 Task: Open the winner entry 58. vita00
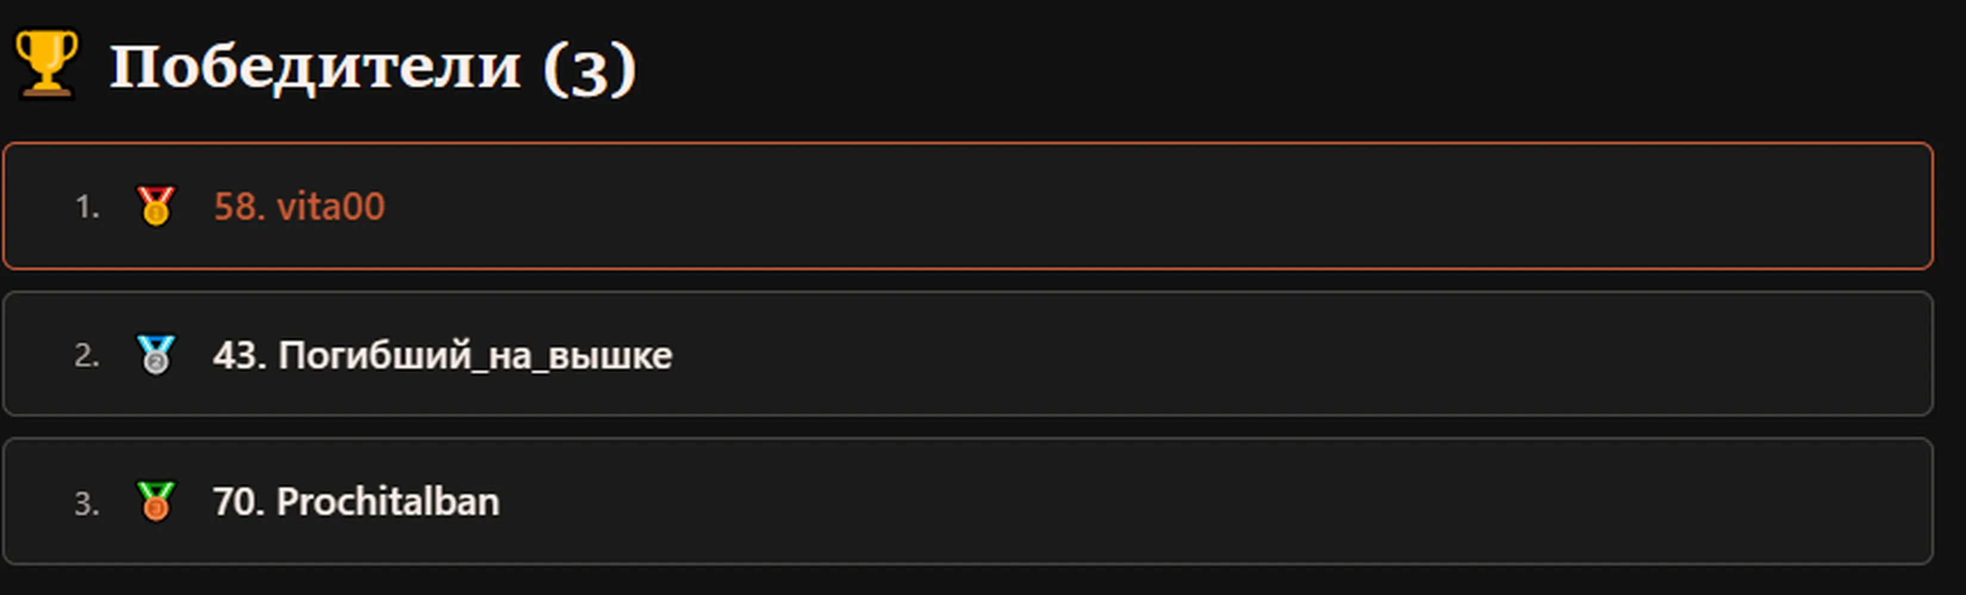click(299, 206)
